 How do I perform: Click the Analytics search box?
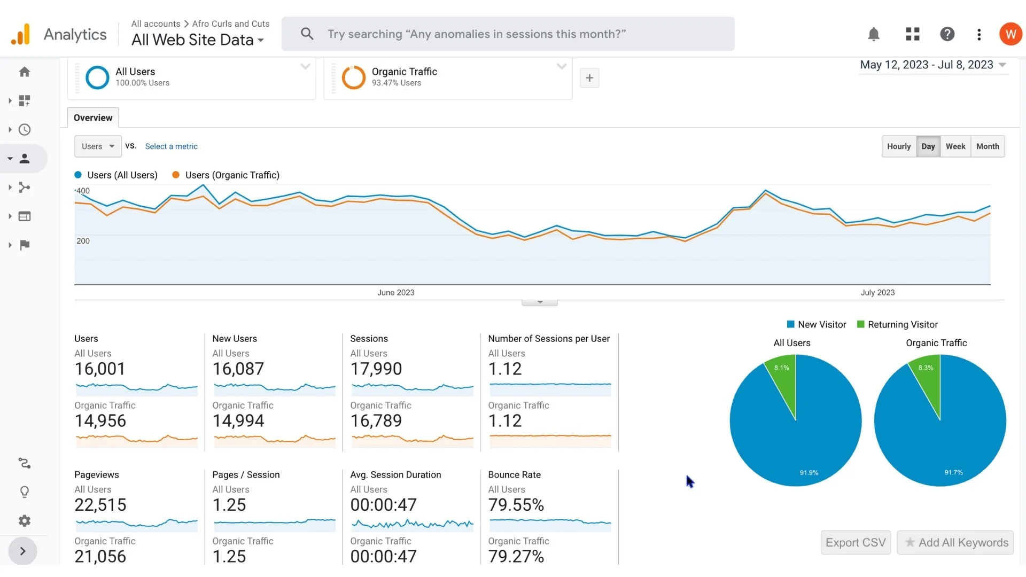[x=508, y=34]
